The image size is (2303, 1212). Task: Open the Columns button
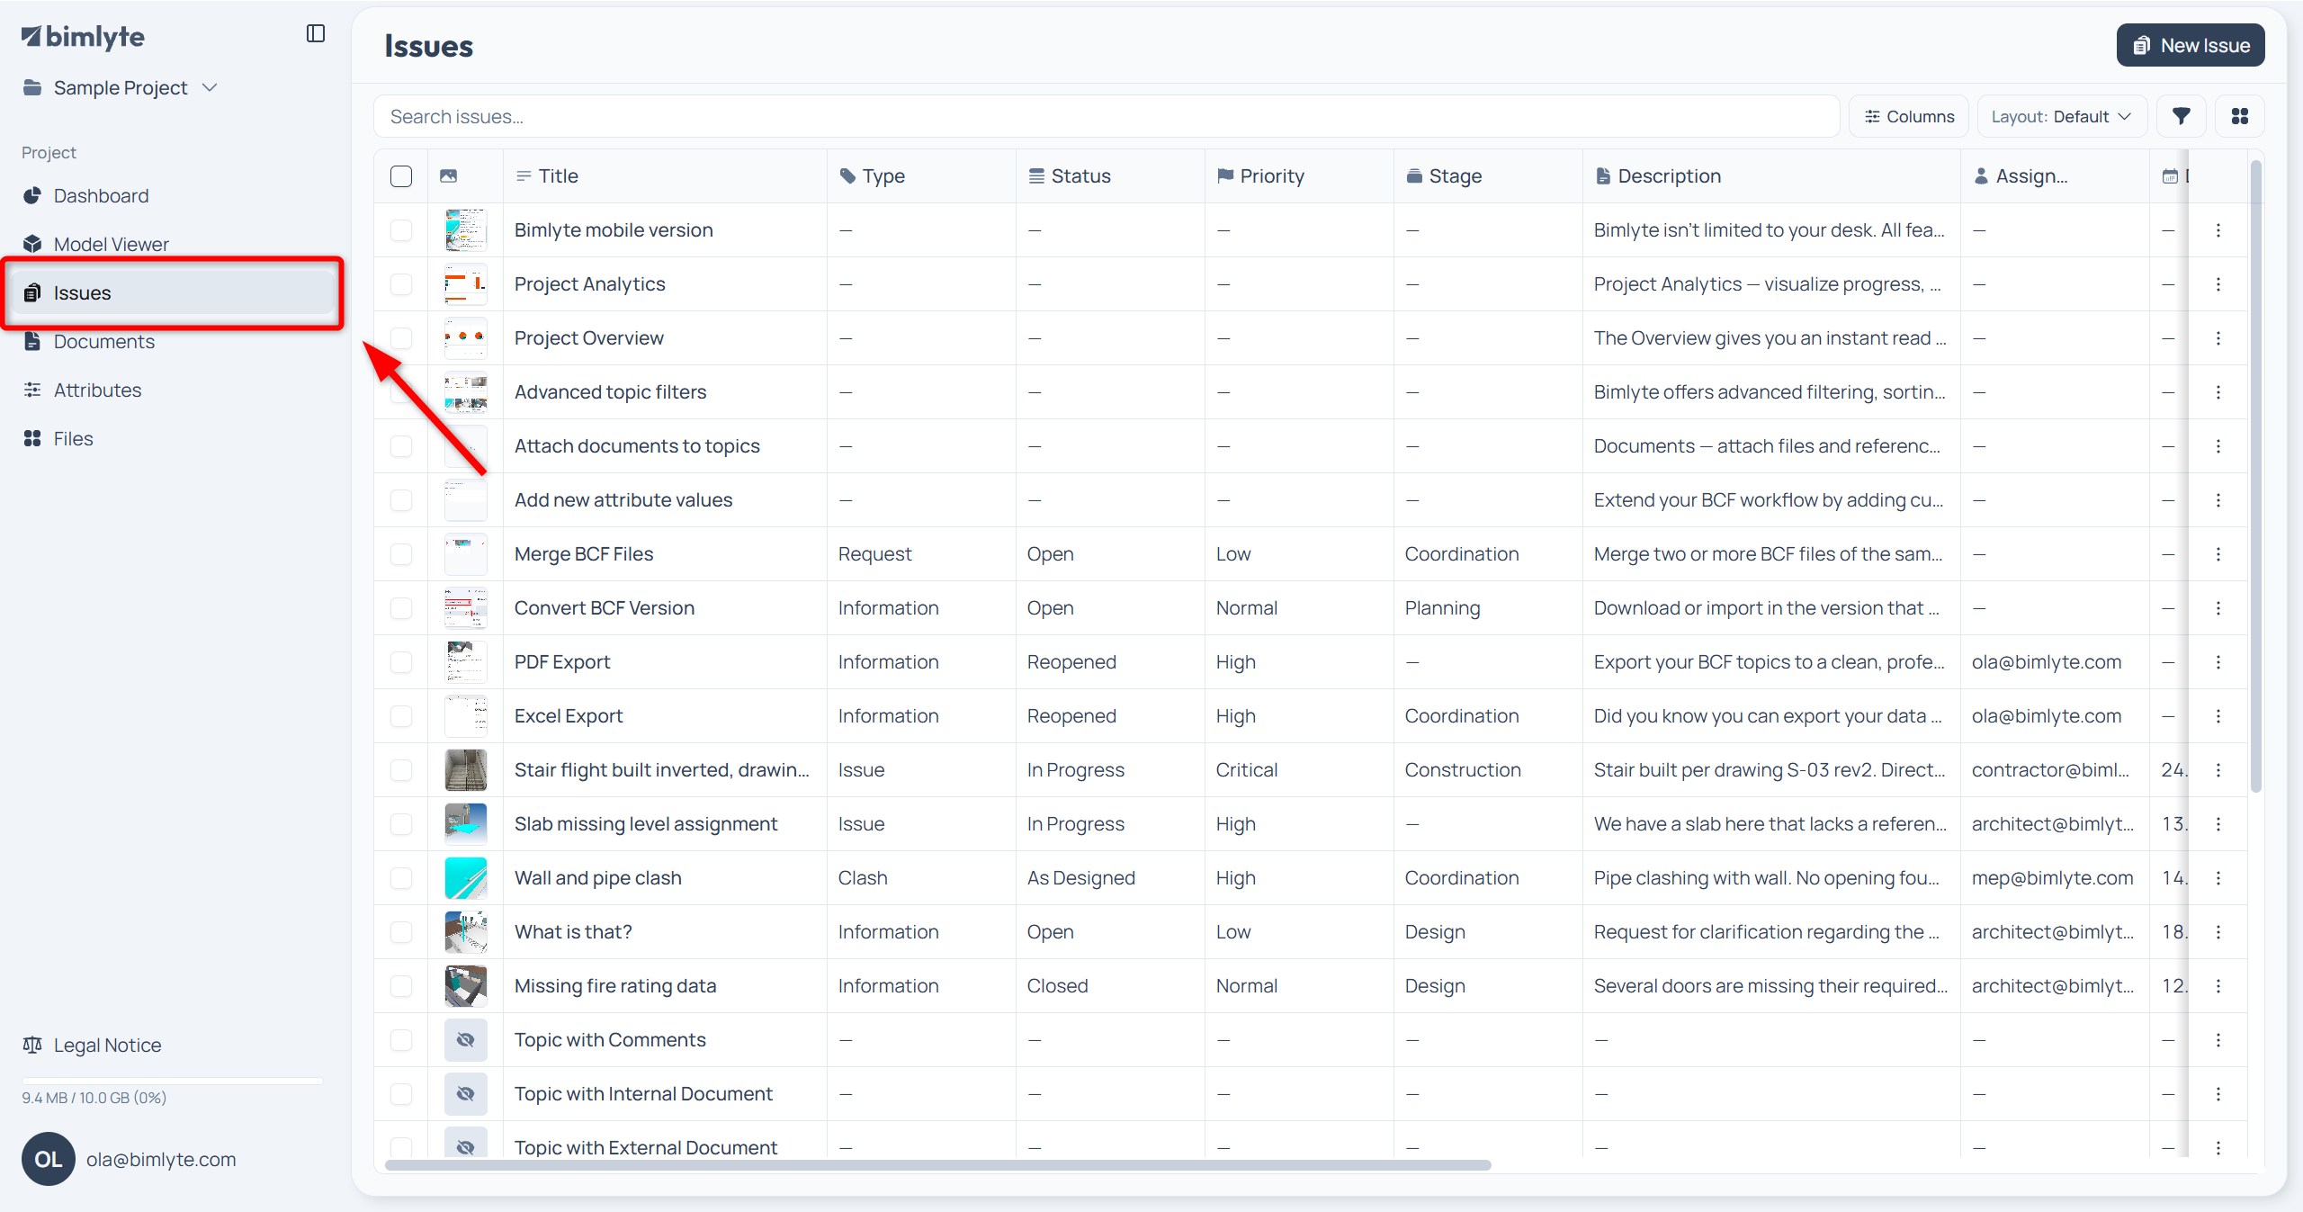coord(1908,116)
